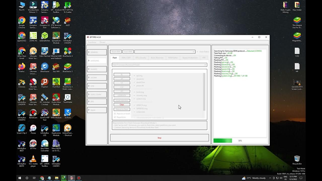Expand the SAMSUNG sidebar section

click(x=97, y=61)
